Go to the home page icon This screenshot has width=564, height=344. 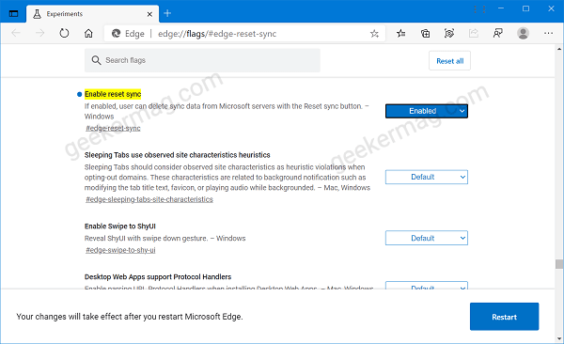point(88,34)
